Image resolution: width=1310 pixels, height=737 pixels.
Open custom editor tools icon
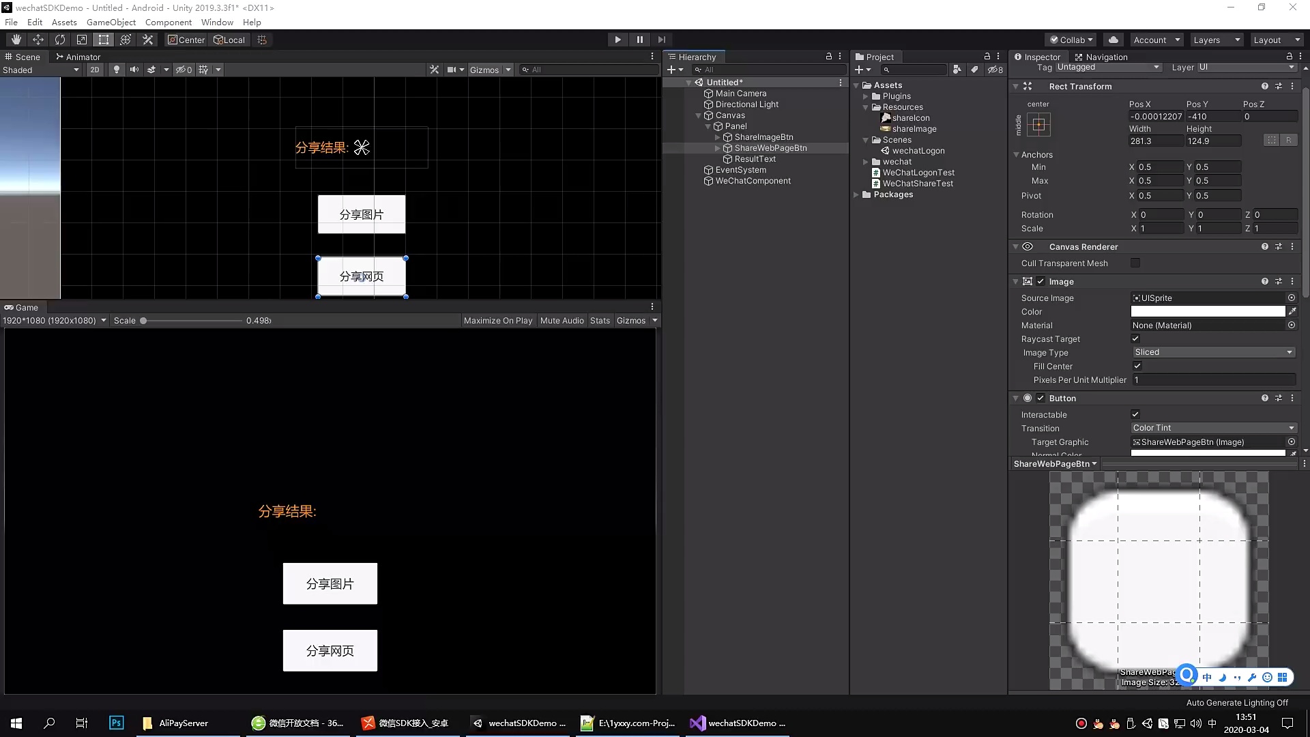coord(147,40)
